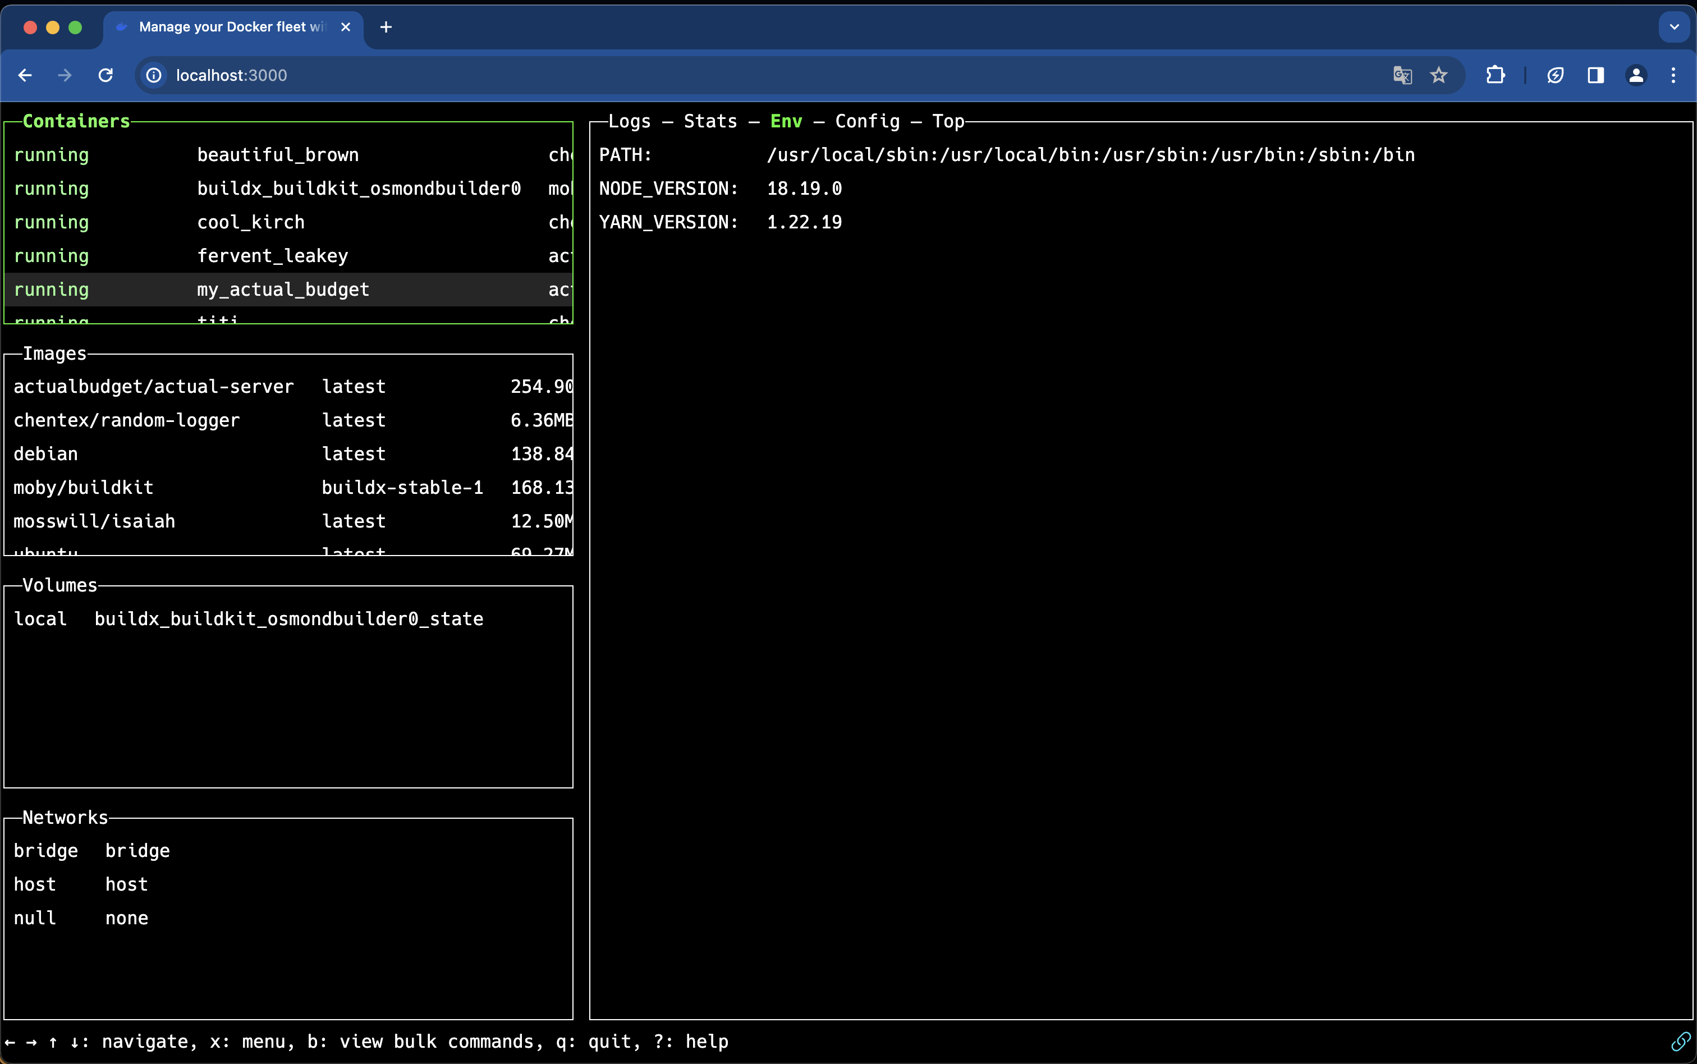This screenshot has height=1064, width=1697.
Task: Select the buildx_buildkit_osmondbuilder0_state volume
Action: pyautogui.click(x=288, y=618)
